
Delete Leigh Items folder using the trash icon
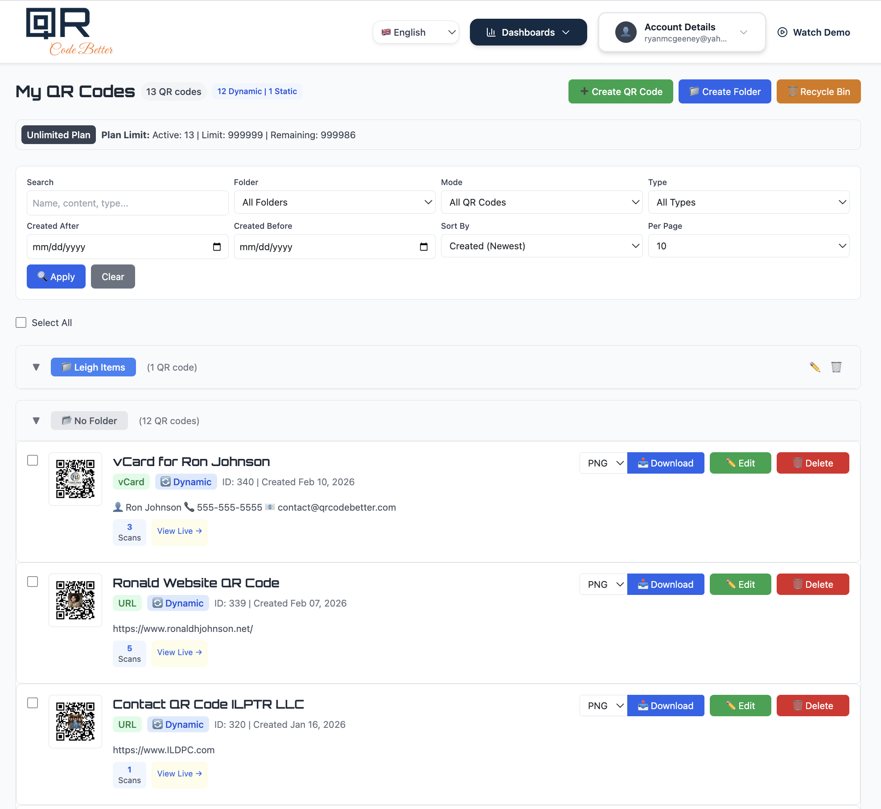pos(836,367)
